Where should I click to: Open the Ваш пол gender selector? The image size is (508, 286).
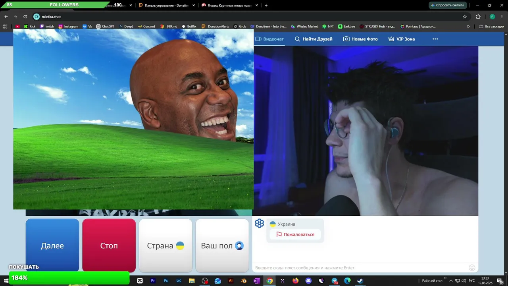click(222, 245)
